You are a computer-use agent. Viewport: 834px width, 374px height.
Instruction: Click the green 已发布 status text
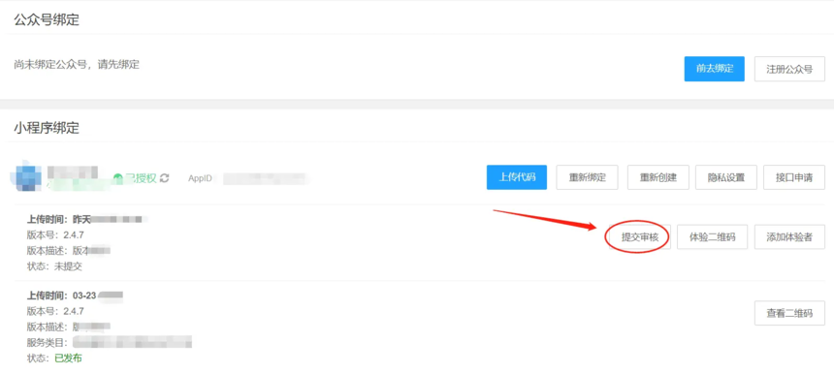pos(68,358)
